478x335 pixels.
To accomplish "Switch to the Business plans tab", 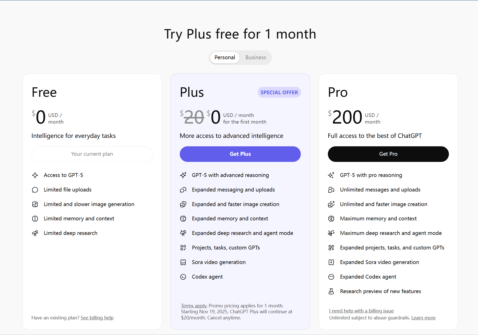I will (x=256, y=57).
